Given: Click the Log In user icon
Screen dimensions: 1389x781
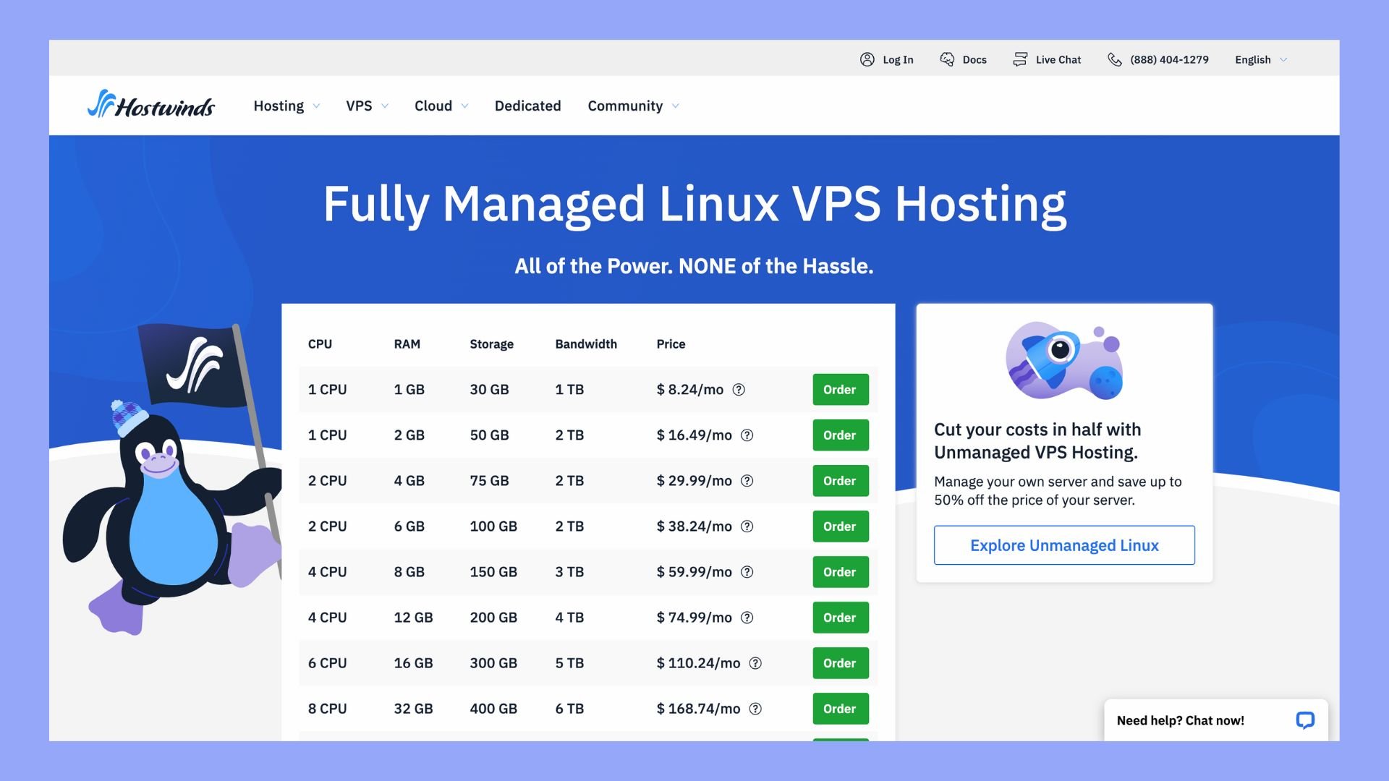Looking at the screenshot, I should point(867,59).
